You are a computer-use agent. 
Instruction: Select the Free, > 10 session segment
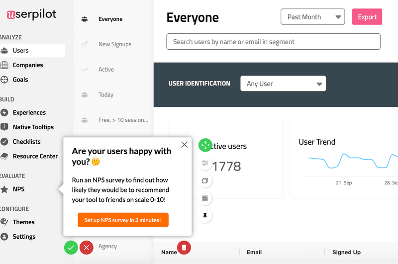point(123,120)
